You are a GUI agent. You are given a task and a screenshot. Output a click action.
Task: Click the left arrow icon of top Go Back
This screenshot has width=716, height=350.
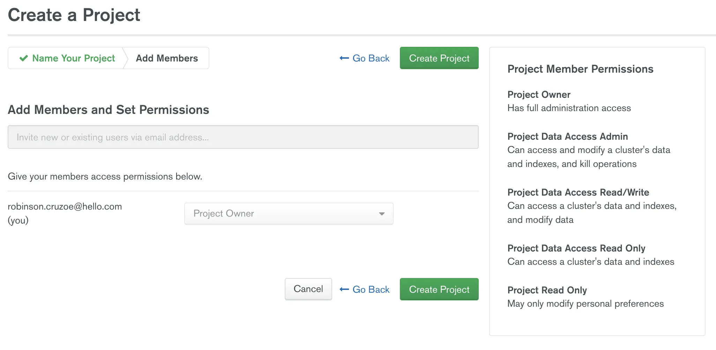[344, 58]
